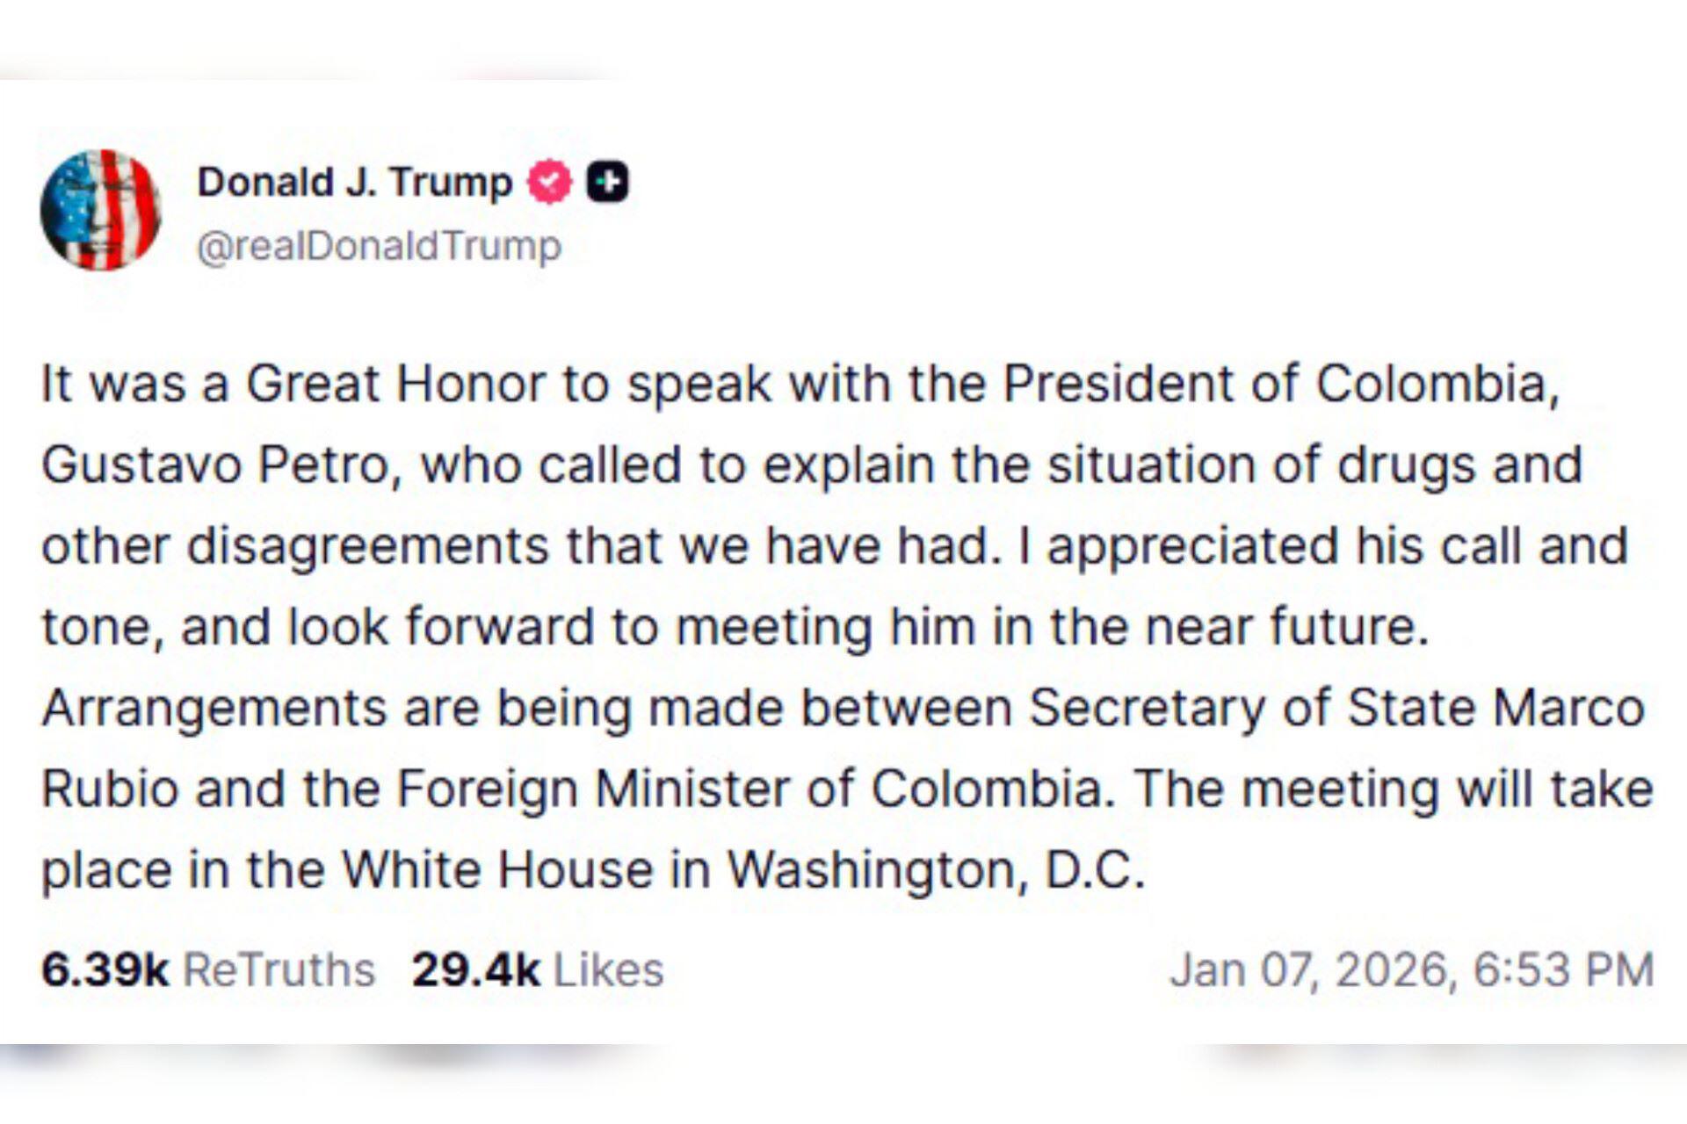Image resolution: width=1687 pixels, height=1124 pixels.
Task: Open the Donald J. Trump display name
Action: pos(354,182)
